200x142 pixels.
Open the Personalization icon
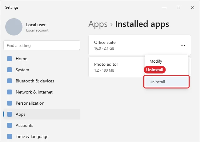coord(10,103)
